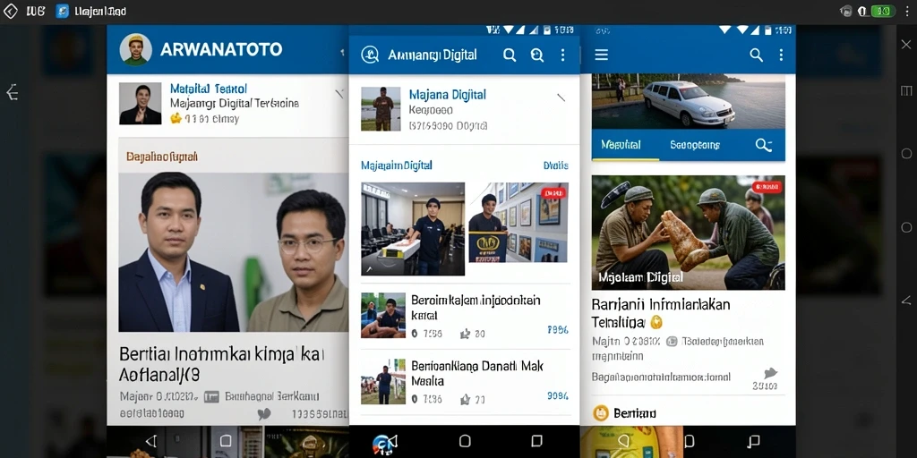Open the diamond app icon in the top bar
The width and height of the screenshot is (917, 458).
pos(11,11)
